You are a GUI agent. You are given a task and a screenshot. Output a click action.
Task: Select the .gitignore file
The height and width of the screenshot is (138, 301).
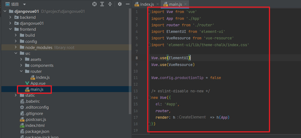click(x=34, y=113)
